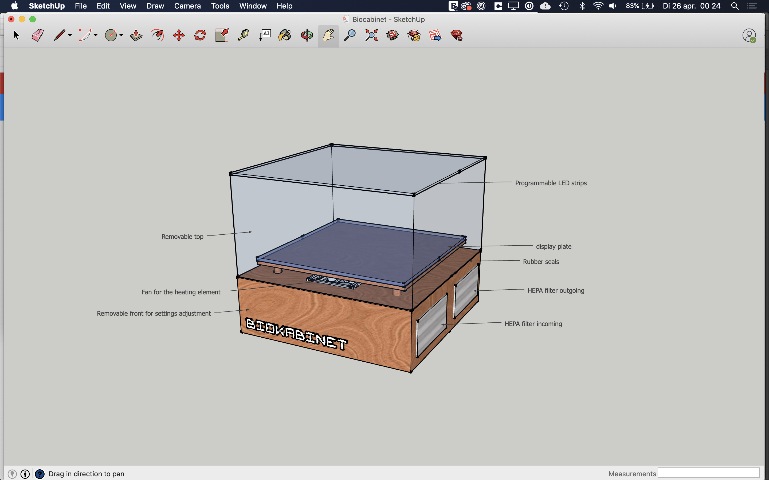Screen dimensions: 769x480
Task: Select the Circle shape tool
Action: coord(111,35)
